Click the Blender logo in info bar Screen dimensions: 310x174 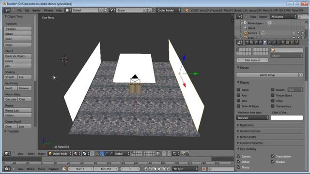(187, 10)
